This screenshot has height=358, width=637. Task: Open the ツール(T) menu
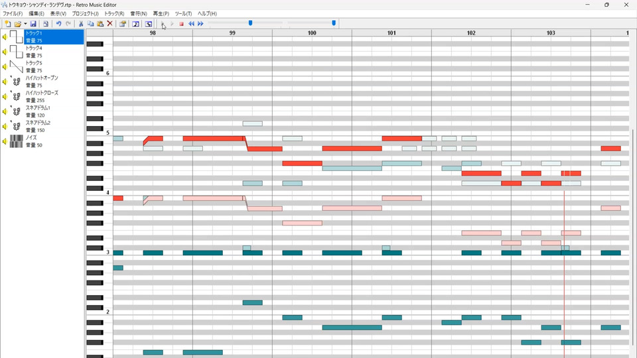tap(183, 13)
